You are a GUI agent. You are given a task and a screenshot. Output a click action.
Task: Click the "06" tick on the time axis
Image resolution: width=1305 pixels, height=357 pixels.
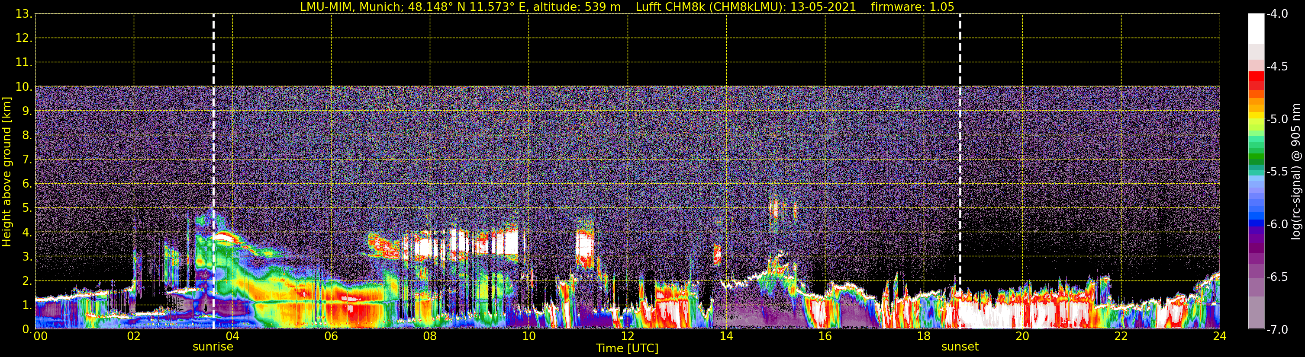(331, 336)
